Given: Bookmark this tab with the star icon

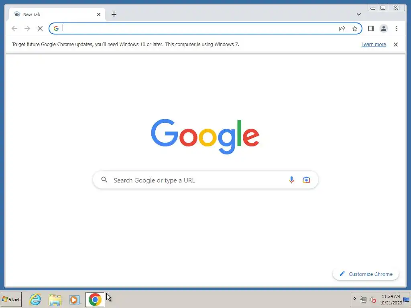Looking at the screenshot, I should 355,28.
